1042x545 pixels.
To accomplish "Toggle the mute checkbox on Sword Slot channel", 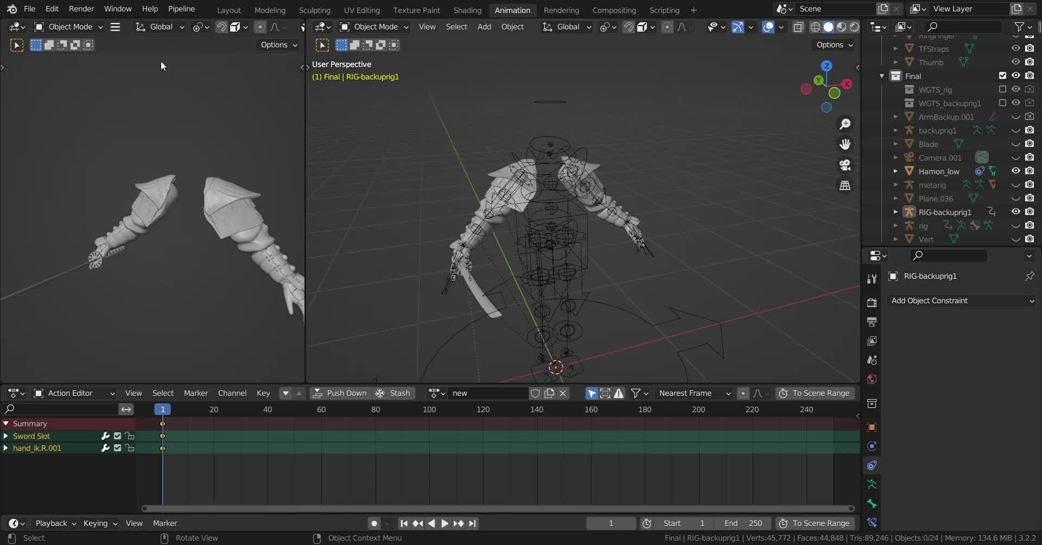I will pos(117,436).
